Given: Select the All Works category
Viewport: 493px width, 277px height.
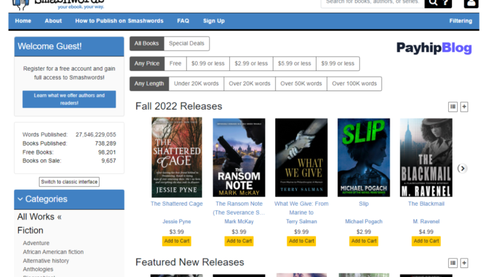Looking at the screenshot, I should [x=39, y=217].
